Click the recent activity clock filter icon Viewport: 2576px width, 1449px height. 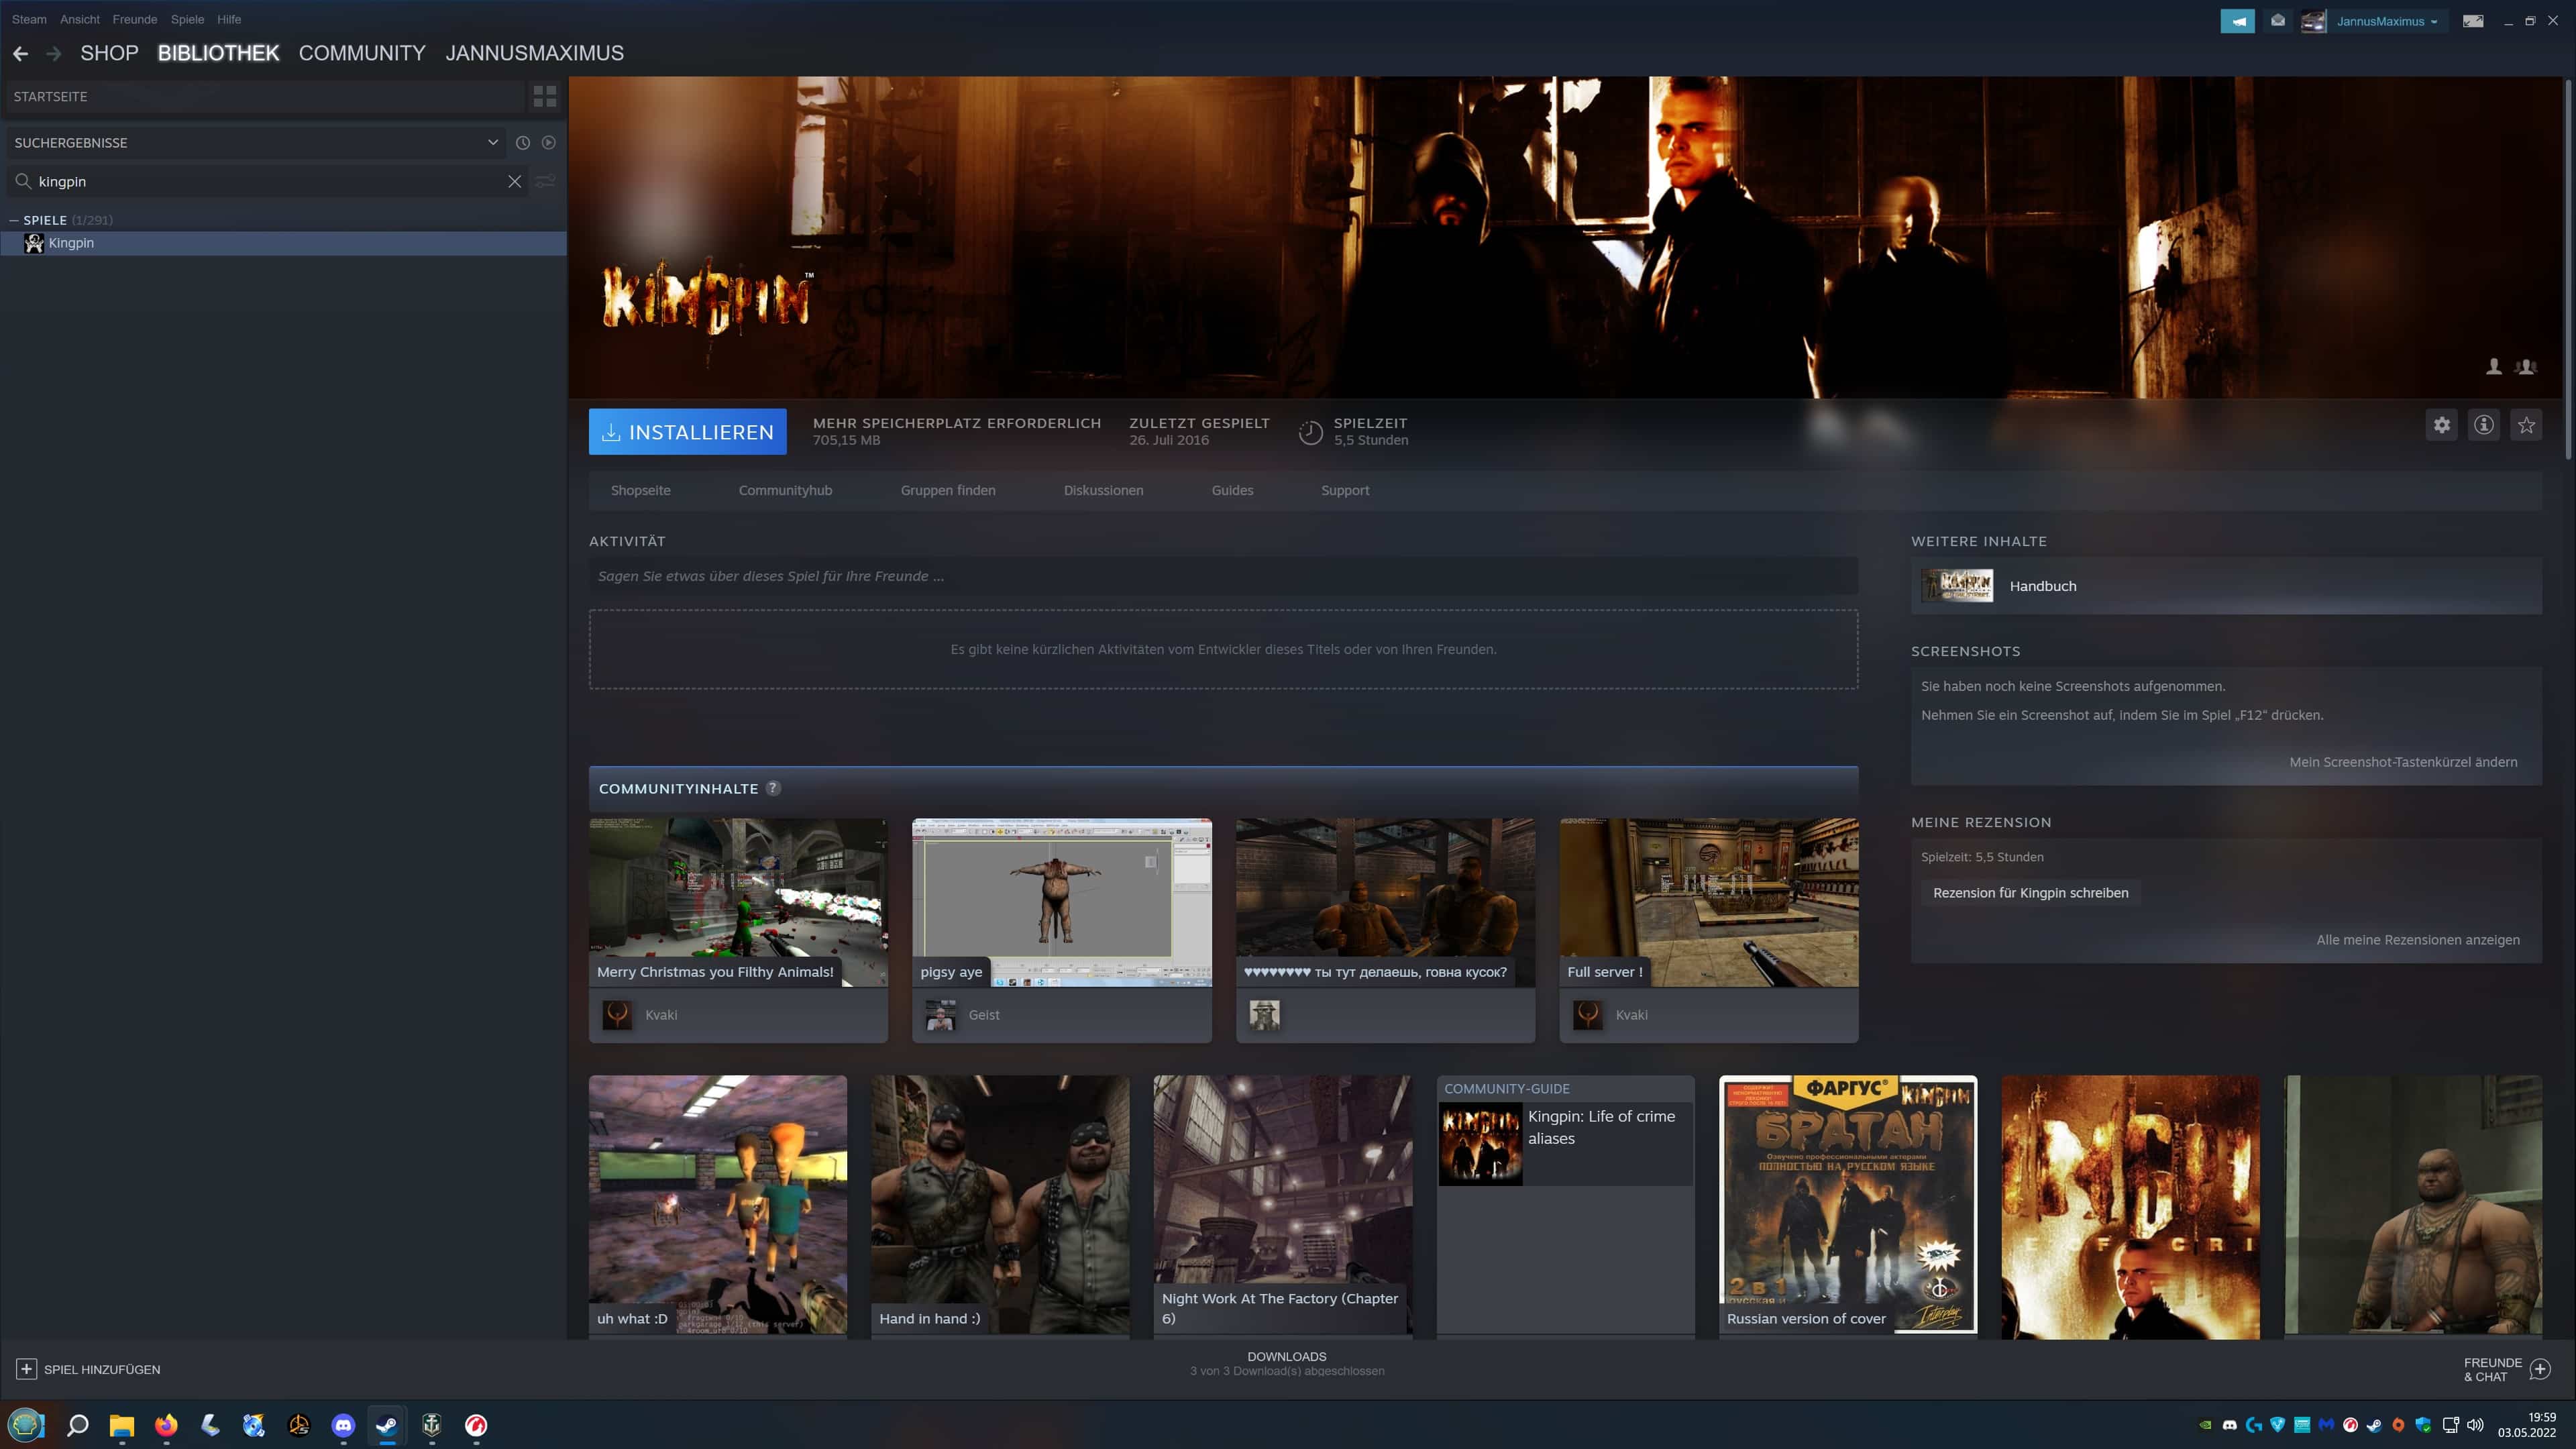(522, 143)
